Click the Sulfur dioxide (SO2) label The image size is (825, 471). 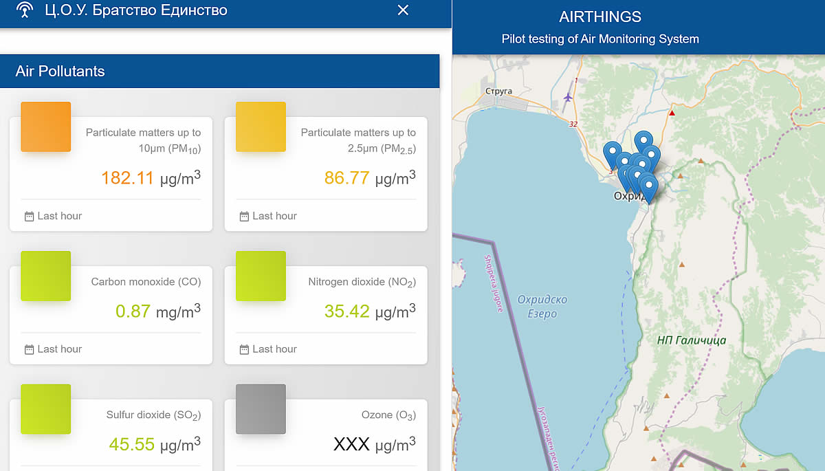pyautogui.click(x=153, y=415)
